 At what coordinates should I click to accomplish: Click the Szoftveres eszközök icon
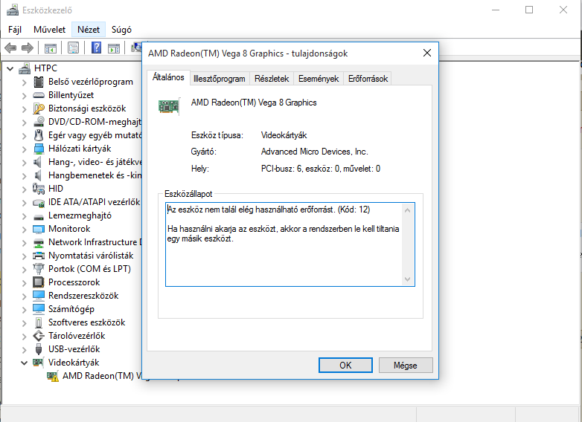(x=39, y=322)
